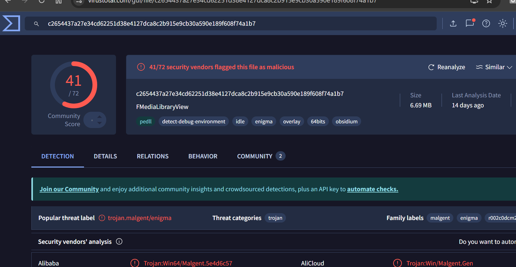Click the malicious alert icon in banner
Viewport: 516px width, 267px height.
[141, 67]
